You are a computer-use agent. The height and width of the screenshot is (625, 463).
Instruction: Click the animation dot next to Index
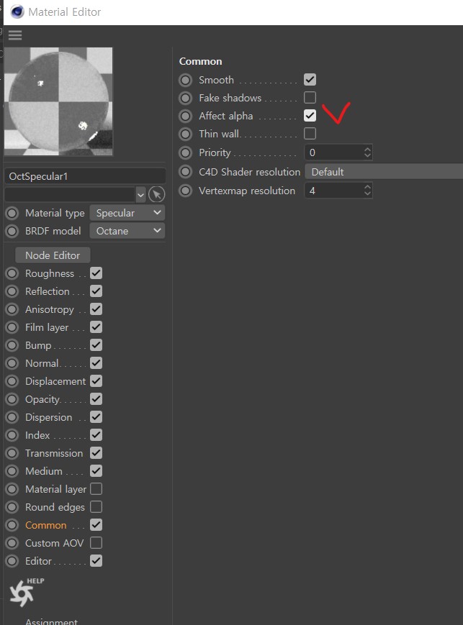[12, 435]
